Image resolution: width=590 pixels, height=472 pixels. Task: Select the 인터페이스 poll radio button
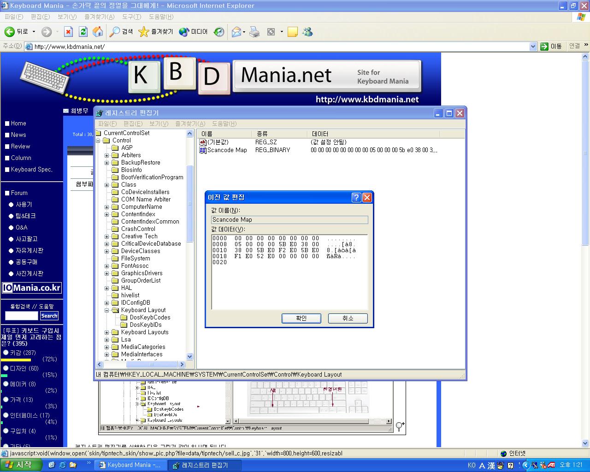pos(6,415)
